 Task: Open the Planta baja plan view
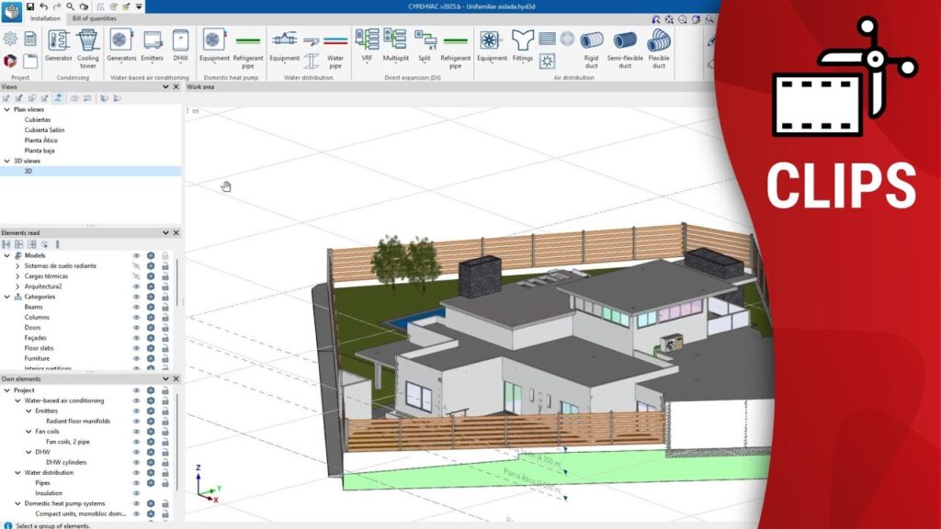pyautogui.click(x=40, y=151)
